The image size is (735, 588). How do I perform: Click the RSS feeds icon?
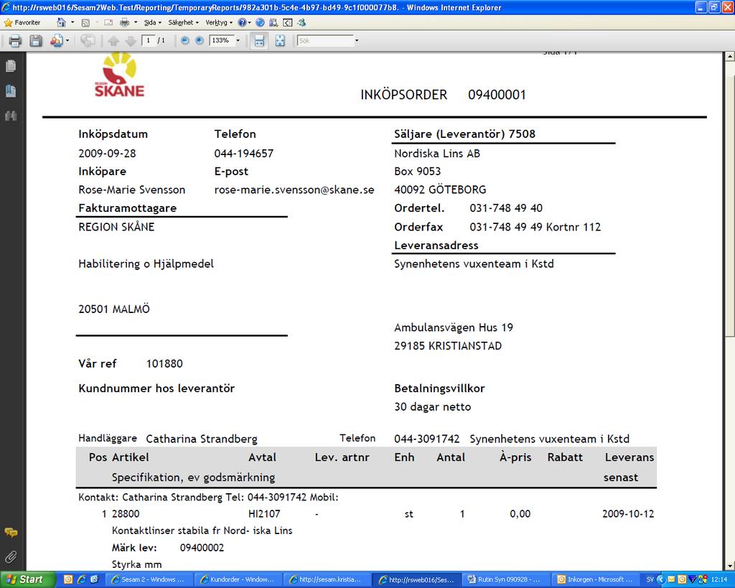click(x=85, y=22)
